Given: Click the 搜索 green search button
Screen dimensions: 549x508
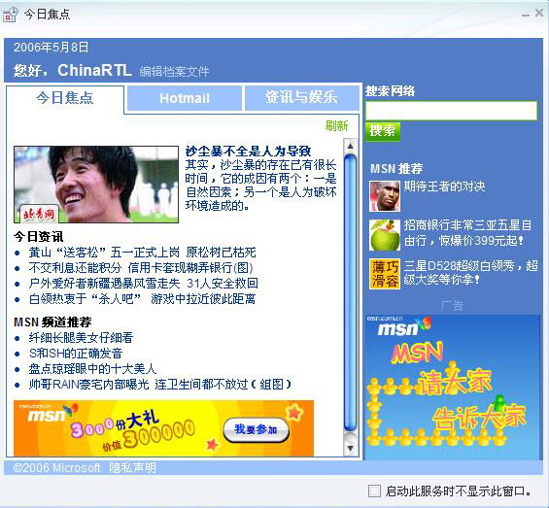Looking at the screenshot, I should pyautogui.click(x=382, y=131).
